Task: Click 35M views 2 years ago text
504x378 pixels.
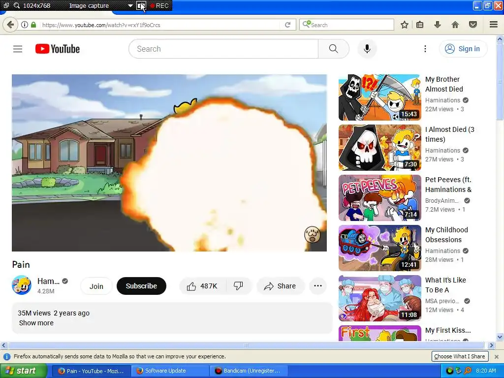Action: (x=54, y=313)
